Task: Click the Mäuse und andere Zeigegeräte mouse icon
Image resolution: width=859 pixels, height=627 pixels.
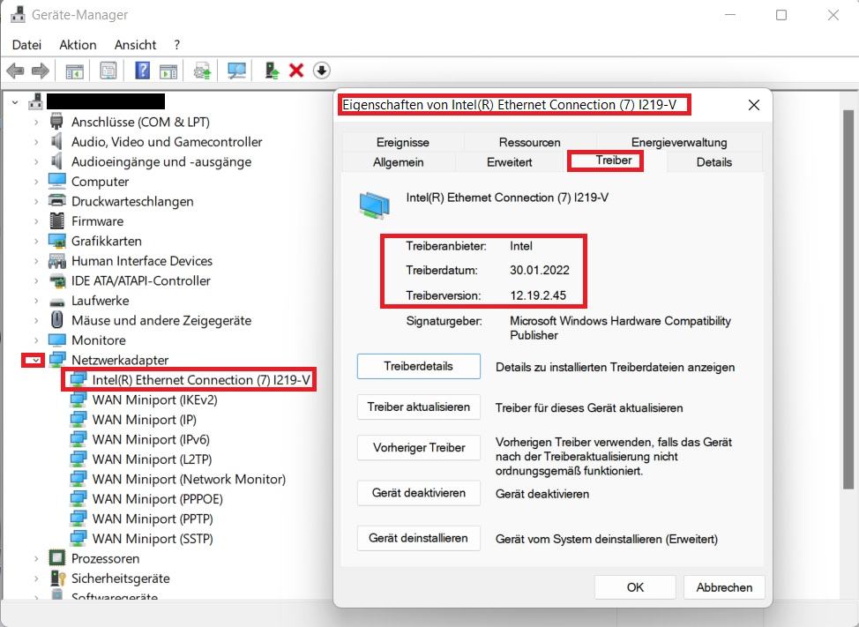Action: tap(56, 320)
